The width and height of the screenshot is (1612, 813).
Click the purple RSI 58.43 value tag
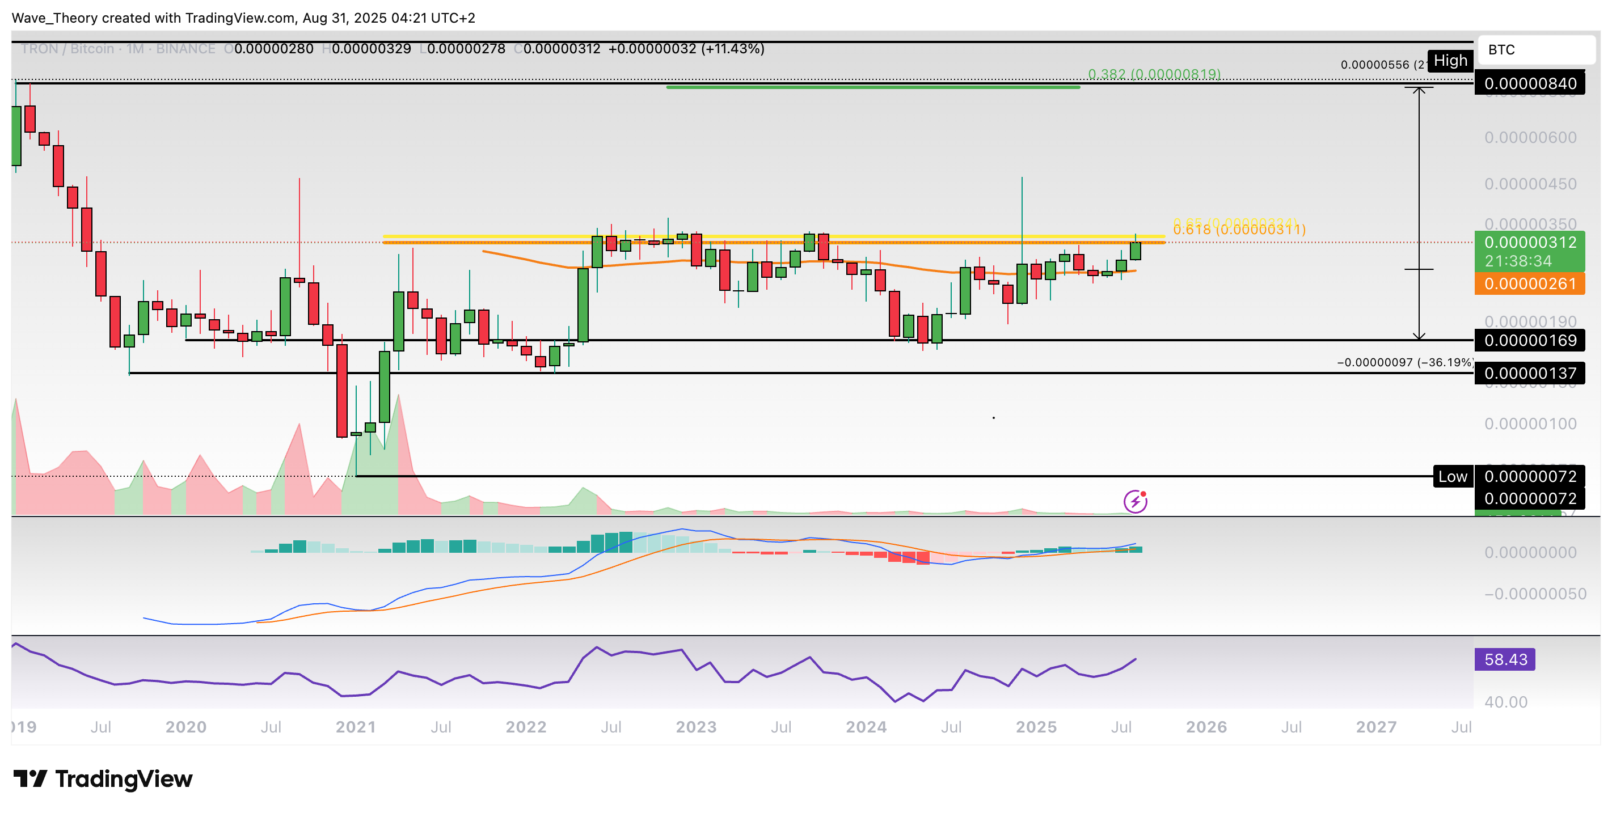(x=1504, y=659)
